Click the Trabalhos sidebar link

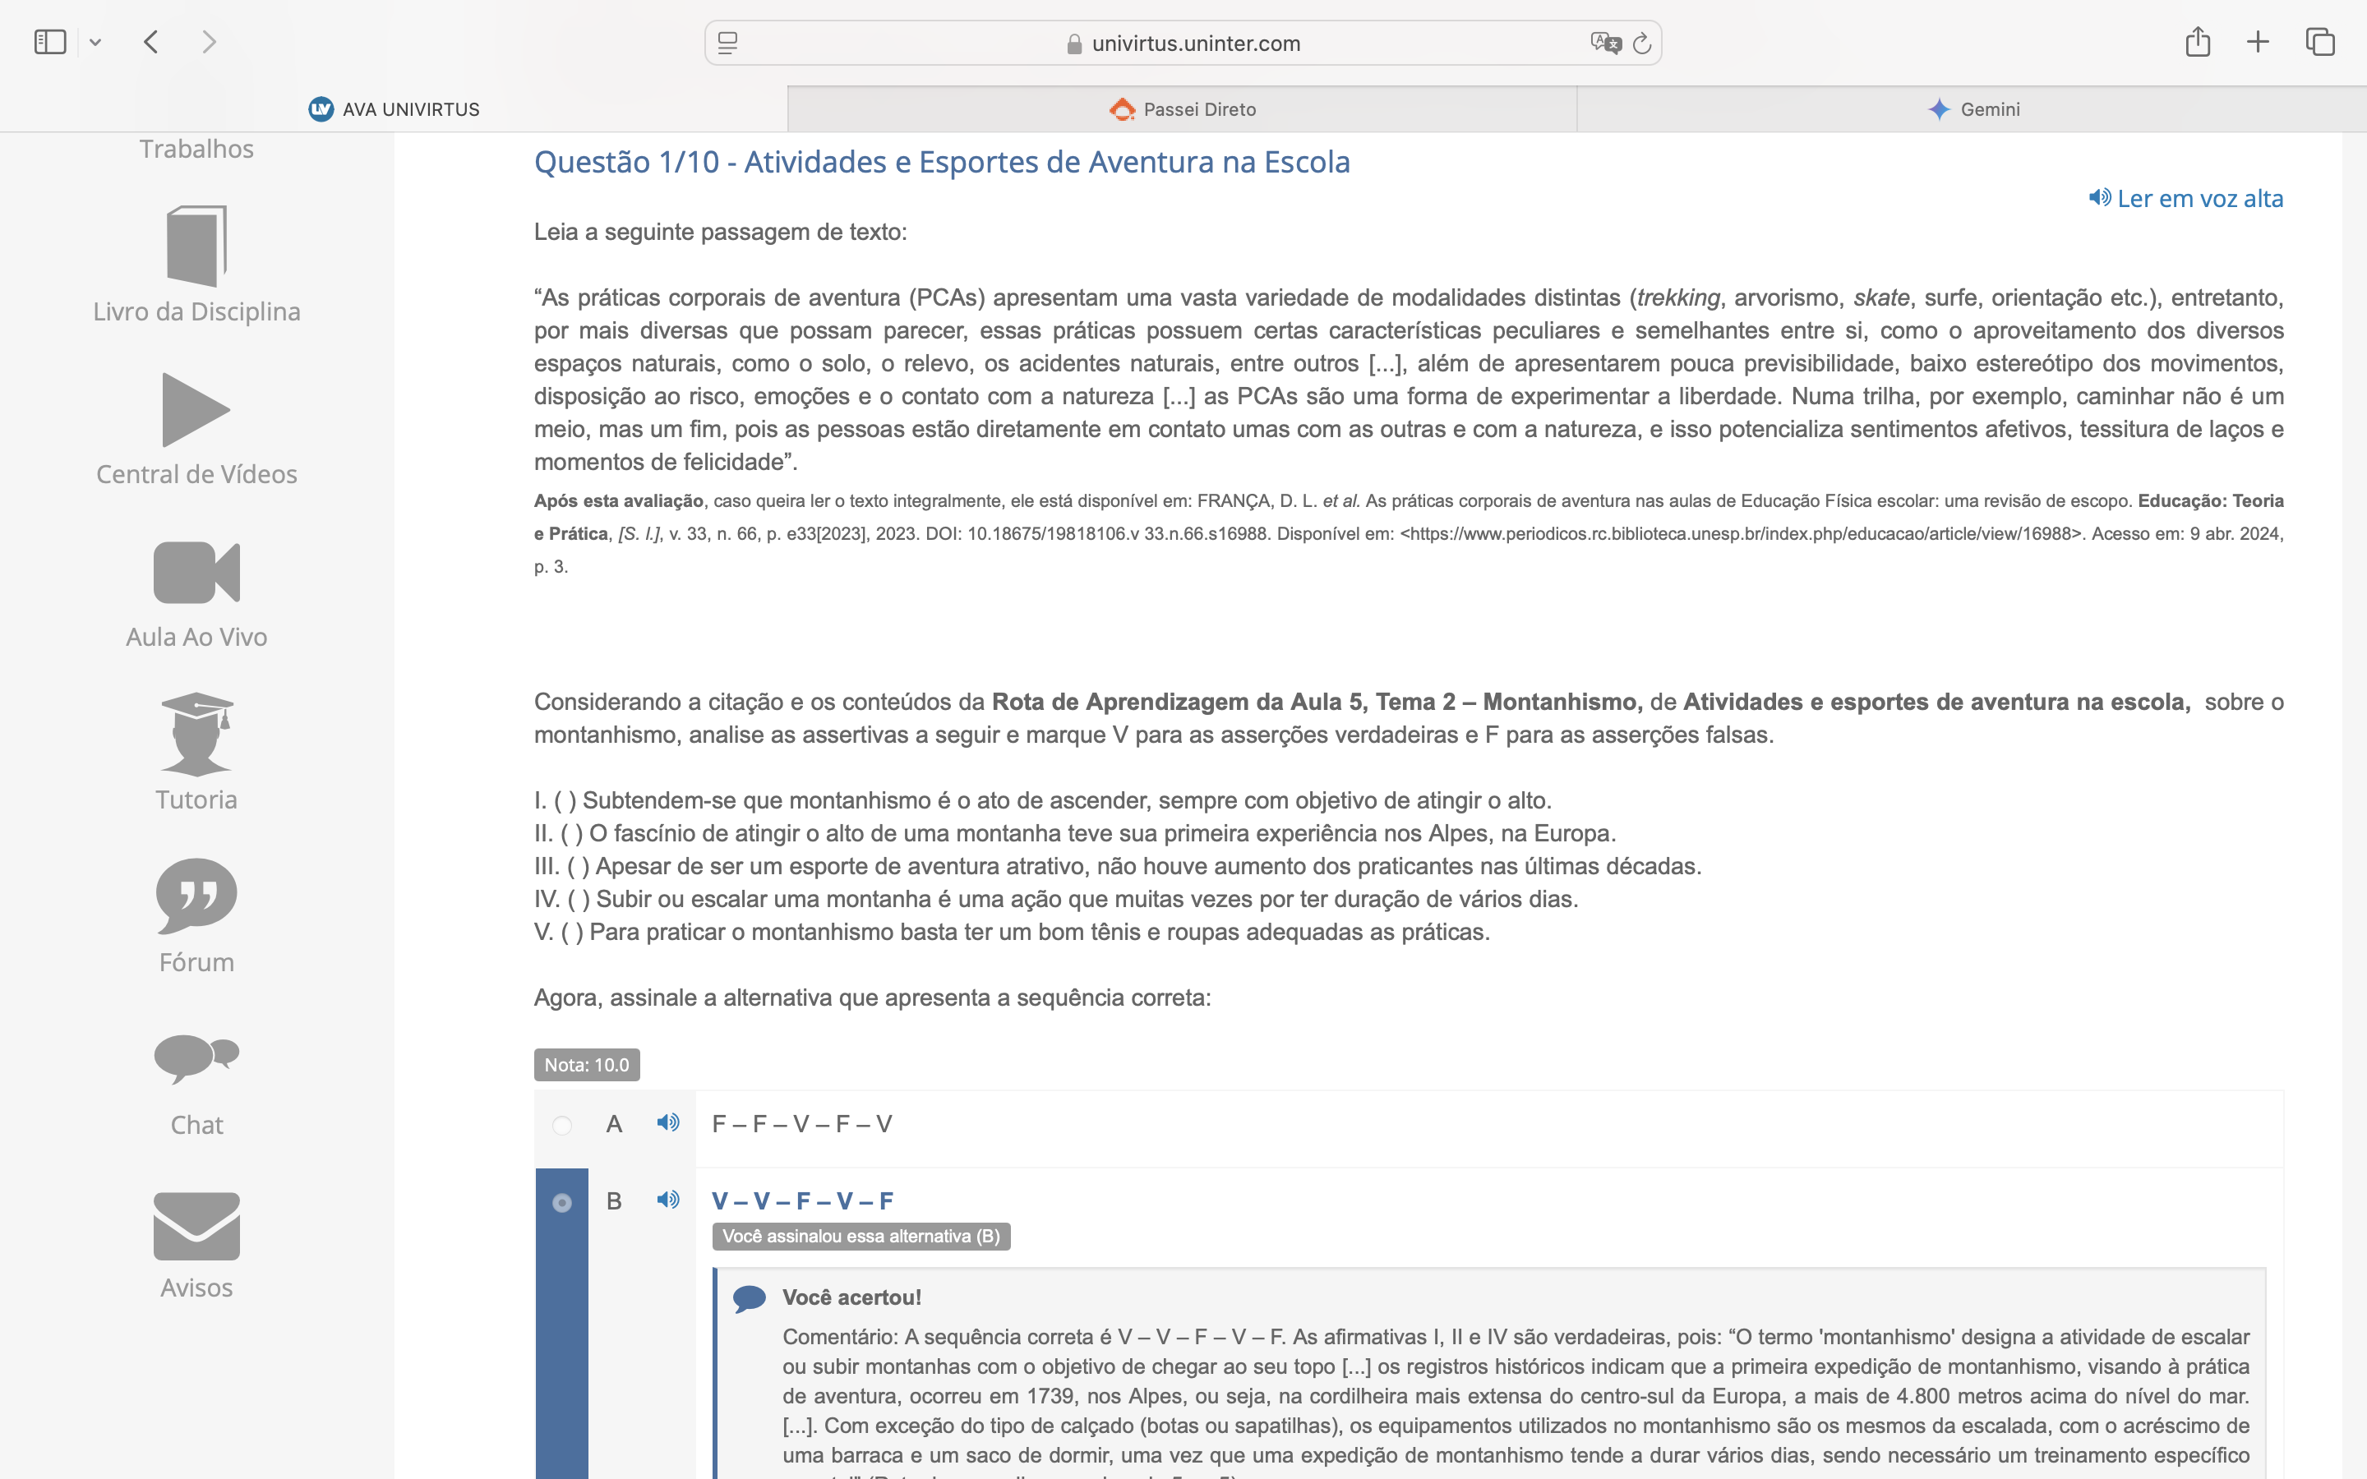pyautogui.click(x=196, y=149)
